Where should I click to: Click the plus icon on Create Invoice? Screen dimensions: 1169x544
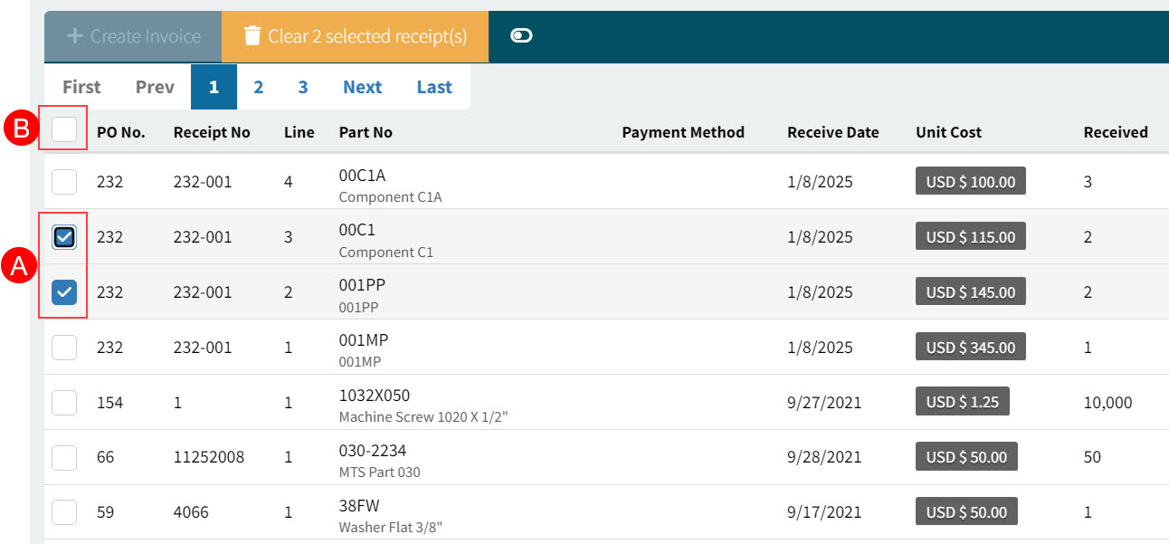coord(73,36)
